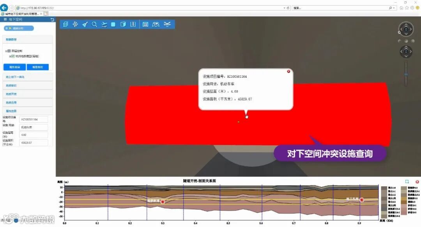The image size is (421, 227).
Task: Click the right blue button under layer tree
Action: coord(37,67)
